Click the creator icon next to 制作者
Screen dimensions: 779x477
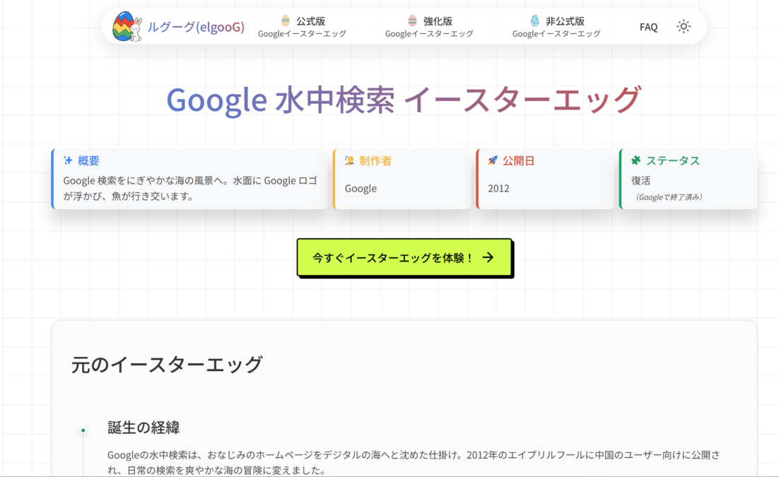pyautogui.click(x=349, y=160)
